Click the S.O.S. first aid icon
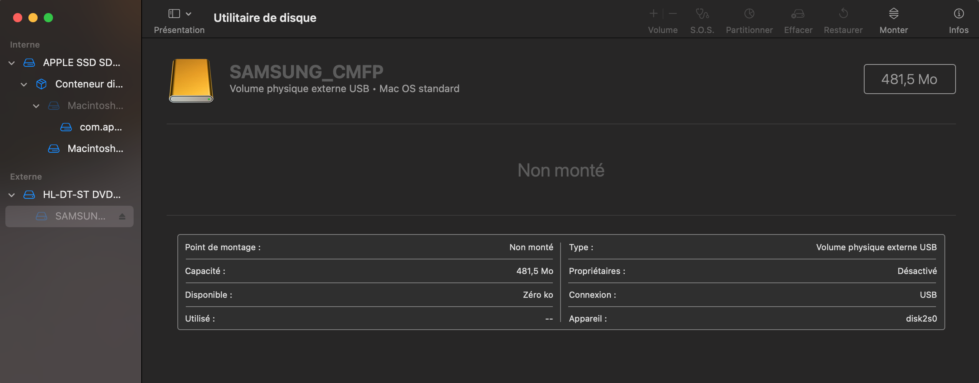Screen dimensions: 979x383 tap(702, 14)
